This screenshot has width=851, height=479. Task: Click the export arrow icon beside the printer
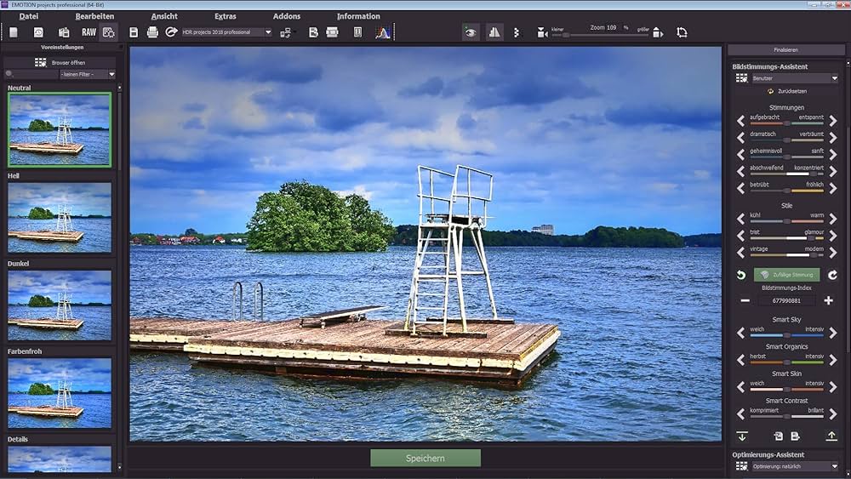pyautogui.click(x=172, y=32)
